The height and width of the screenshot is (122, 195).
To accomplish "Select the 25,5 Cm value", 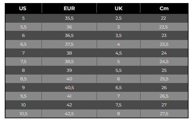I will [x=164, y=79].
